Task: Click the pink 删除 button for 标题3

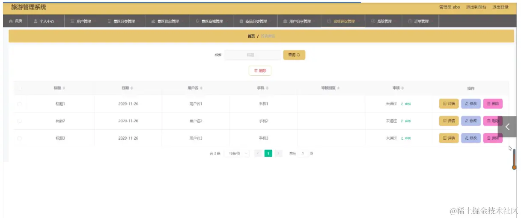Action: tap(493, 138)
